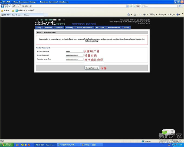Click the Print icon in the command bar
The width and height of the screenshot is (184, 147).
click(x=144, y=15)
